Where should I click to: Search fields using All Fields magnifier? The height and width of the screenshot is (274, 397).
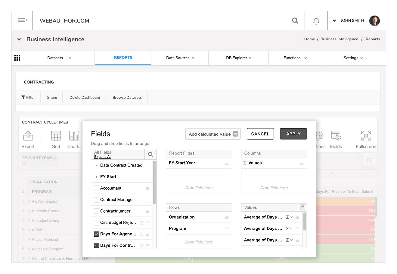point(150,154)
